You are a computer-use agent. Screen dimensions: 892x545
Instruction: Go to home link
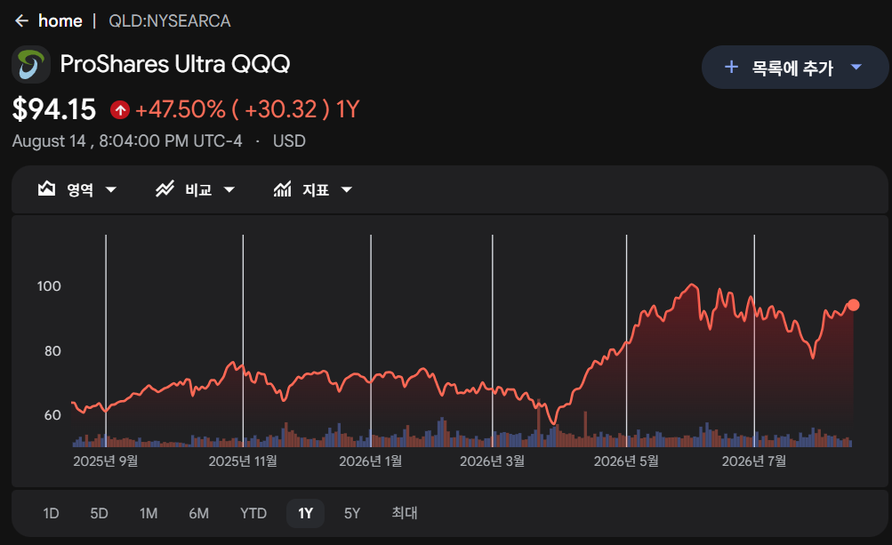[60, 21]
